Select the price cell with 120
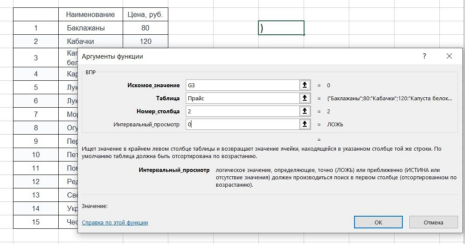The height and width of the screenshot is (244, 465). 145,41
